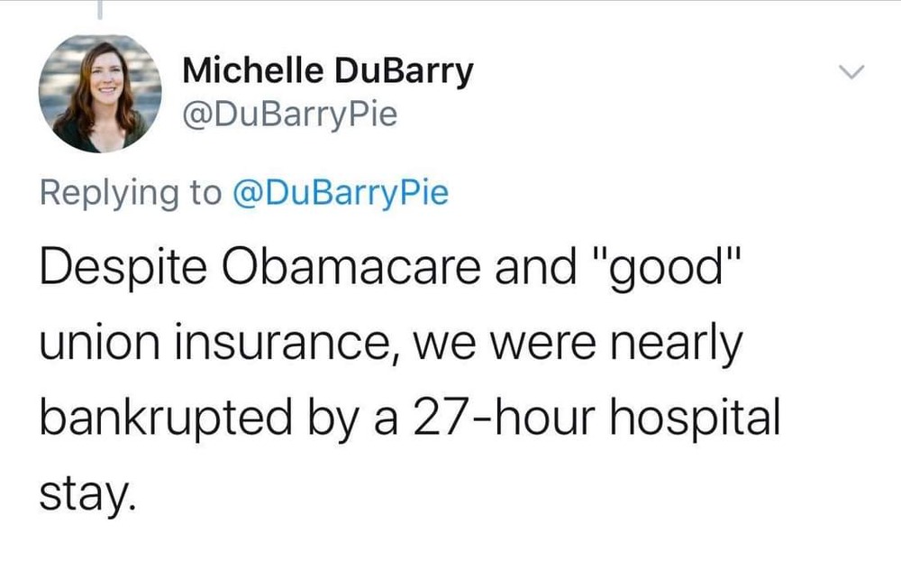
Task: Click the Michelle DuBarry display name
Action: click(326, 72)
